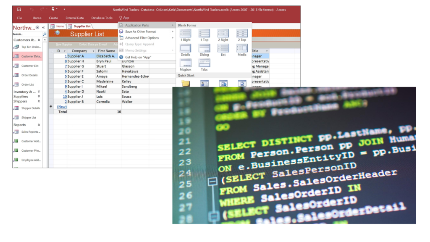The height and width of the screenshot is (242, 430).
Task: Collapse the Customers & Orders group
Action: (x=39, y=40)
